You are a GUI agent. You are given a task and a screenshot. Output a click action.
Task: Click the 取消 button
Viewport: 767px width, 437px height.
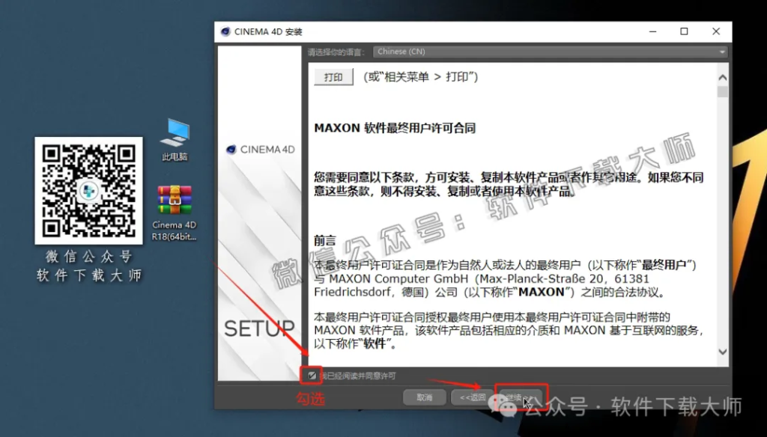pyautogui.click(x=425, y=397)
